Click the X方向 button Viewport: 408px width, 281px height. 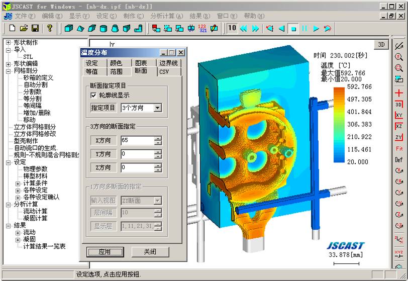103,140
